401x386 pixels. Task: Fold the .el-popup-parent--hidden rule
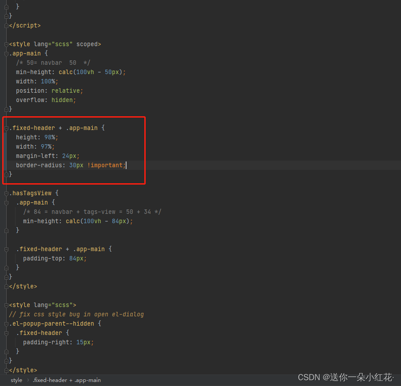6,324
